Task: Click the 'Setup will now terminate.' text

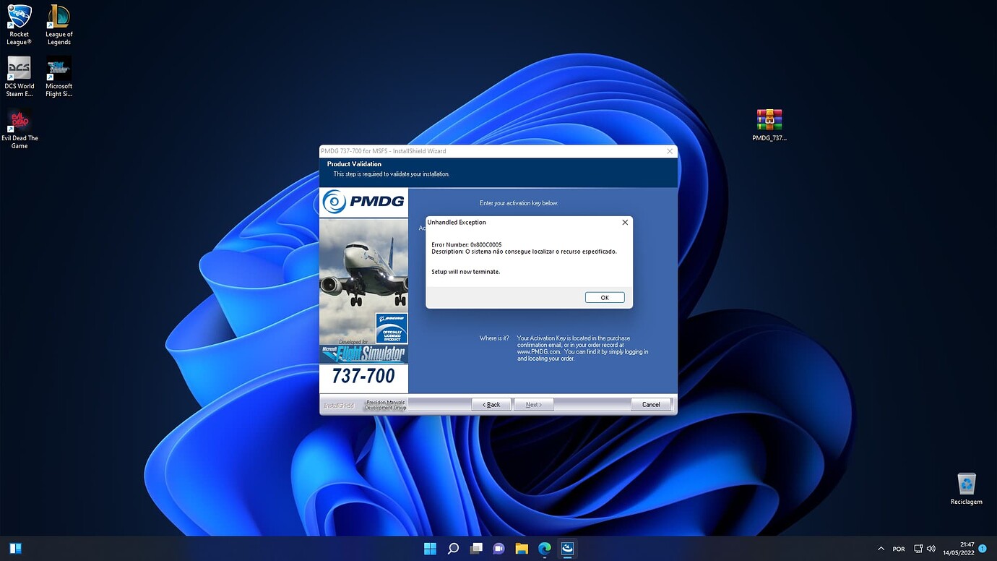Action: pyautogui.click(x=466, y=272)
